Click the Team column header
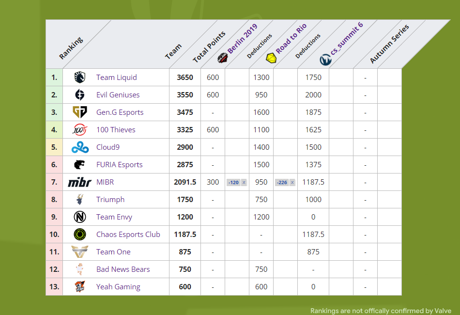 coord(173,52)
